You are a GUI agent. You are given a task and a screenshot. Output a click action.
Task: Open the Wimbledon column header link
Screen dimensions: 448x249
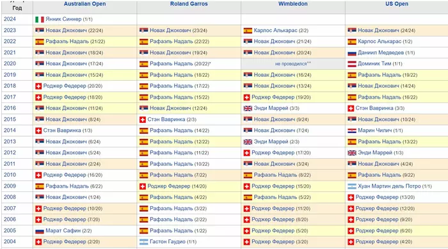tap(293, 4)
